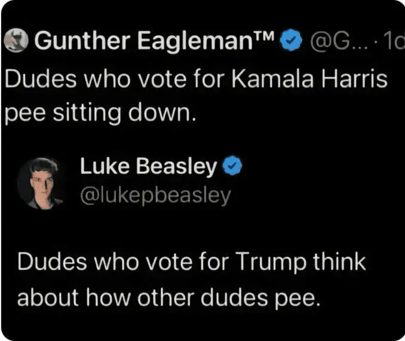Click the trademark symbol after Eagleman
Screen dimensions: 405x341
click(x=265, y=38)
